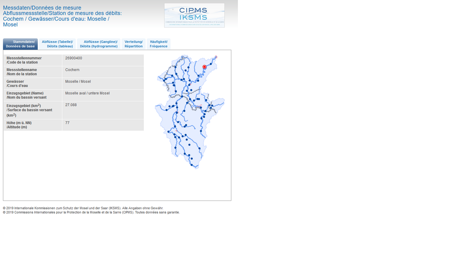The width and height of the screenshot is (453, 255).
Task: Select the Messstellennummer / Code de la station label
Action: [x=24, y=60]
